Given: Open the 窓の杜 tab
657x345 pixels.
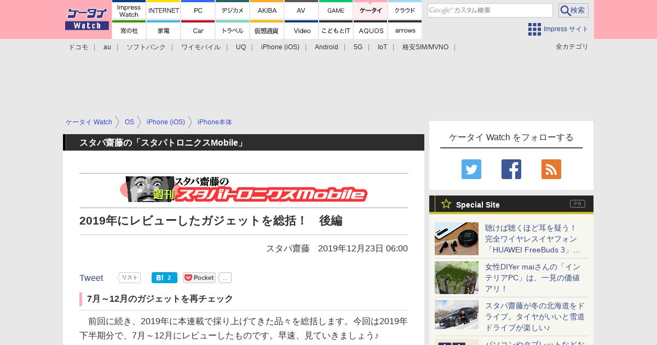Looking at the screenshot, I should [129, 30].
